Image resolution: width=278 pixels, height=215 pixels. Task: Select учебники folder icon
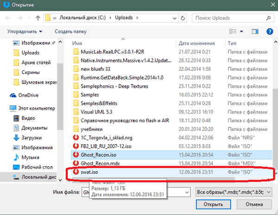tap(76, 129)
